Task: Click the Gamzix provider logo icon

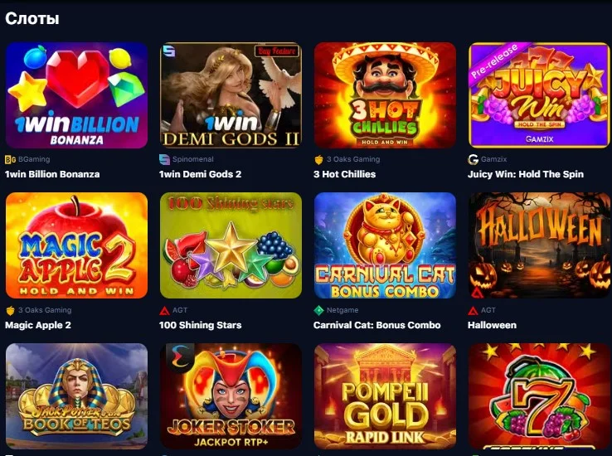Action: 473,159
